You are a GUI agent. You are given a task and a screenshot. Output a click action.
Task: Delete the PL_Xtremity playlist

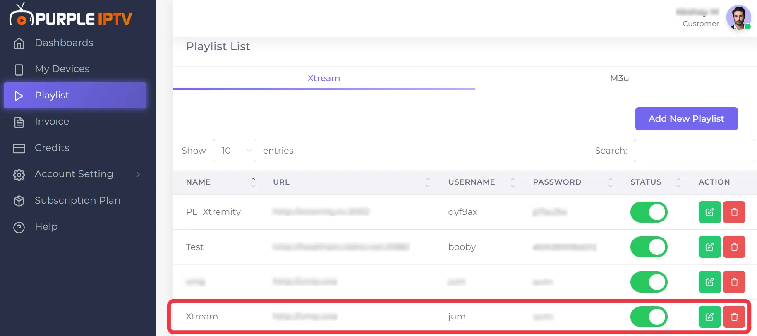click(734, 212)
